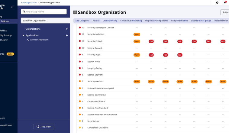Image resolution: width=229 pixels, height=133 pixels.
Task: Click the Tree View button
Action: tap(44, 126)
